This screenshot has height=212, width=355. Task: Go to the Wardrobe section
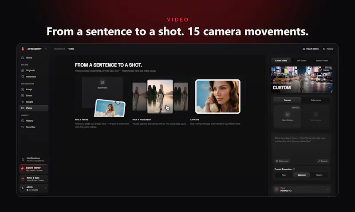coord(34,77)
